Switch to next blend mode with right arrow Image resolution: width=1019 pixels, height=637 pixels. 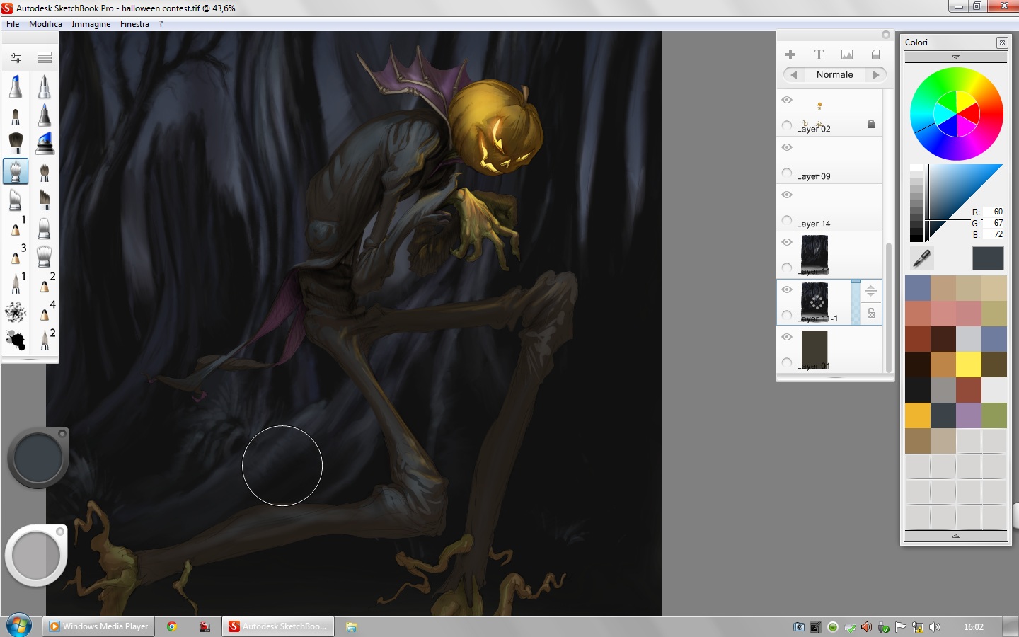tap(877, 74)
